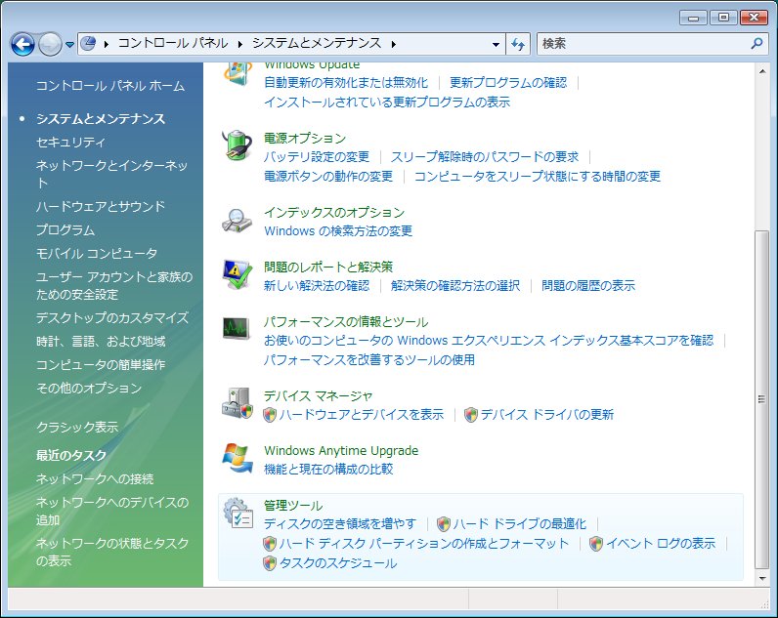Switch to クラシック表示
The width and height of the screenshot is (778, 618).
click(77, 427)
